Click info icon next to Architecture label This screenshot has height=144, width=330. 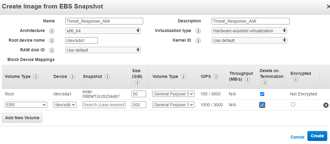tap(52, 31)
